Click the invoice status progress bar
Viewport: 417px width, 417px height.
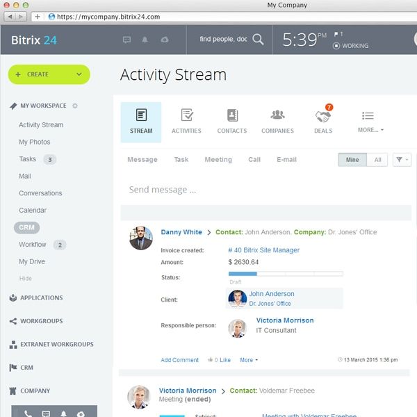tap(285, 275)
